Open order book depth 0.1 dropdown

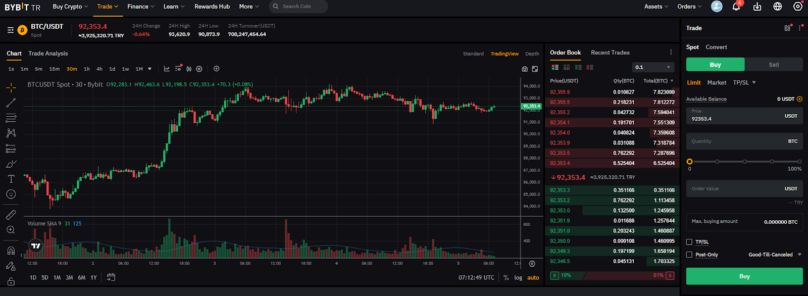pyautogui.click(x=653, y=67)
